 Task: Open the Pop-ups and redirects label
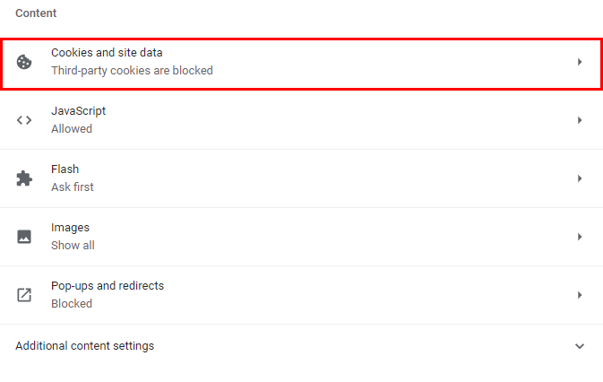click(108, 286)
